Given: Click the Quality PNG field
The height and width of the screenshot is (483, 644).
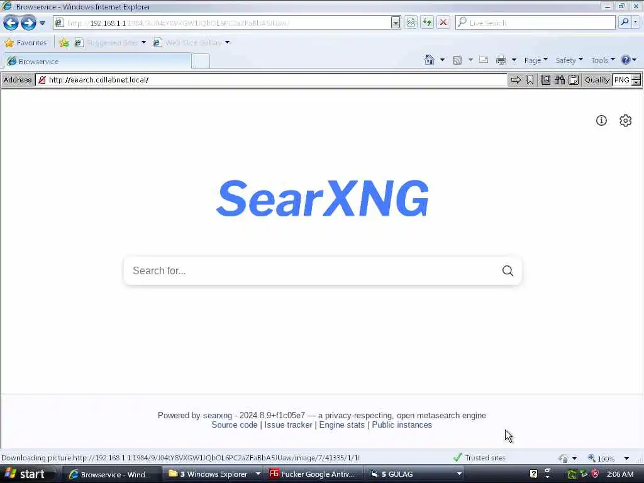Looking at the screenshot, I should point(621,80).
